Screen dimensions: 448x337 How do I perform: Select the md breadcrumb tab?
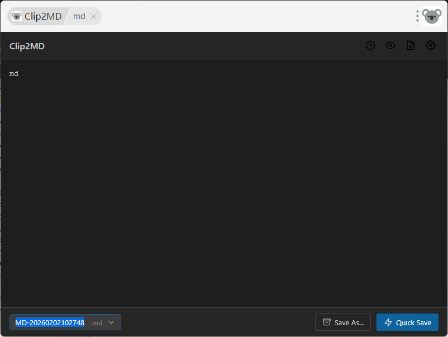(x=79, y=16)
